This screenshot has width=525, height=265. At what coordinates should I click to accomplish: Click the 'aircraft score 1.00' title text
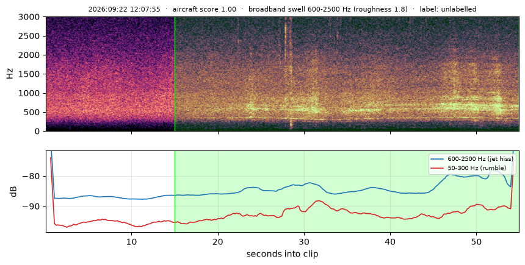click(205, 9)
